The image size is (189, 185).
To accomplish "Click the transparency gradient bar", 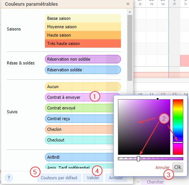I will [x=151, y=159].
